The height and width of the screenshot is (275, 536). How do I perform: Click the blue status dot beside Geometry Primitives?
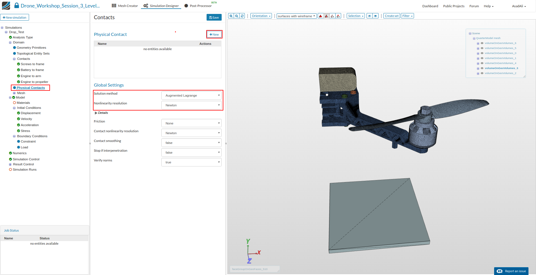coord(15,48)
